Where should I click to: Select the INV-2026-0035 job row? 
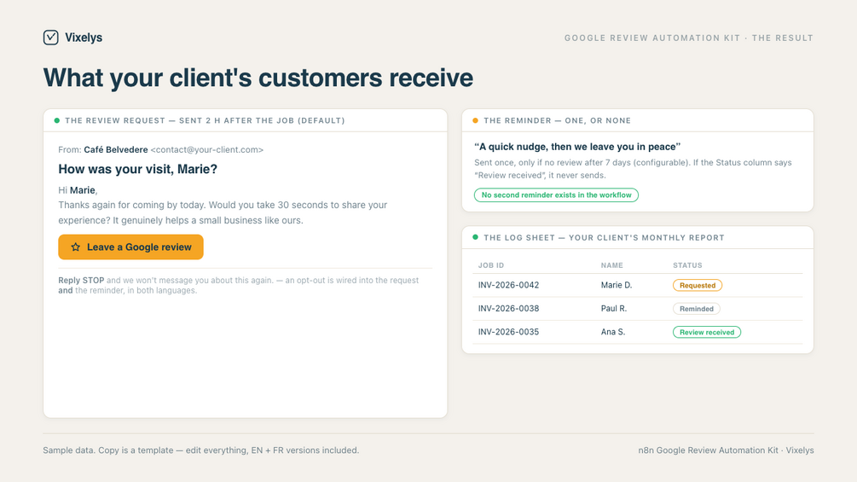coord(637,332)
